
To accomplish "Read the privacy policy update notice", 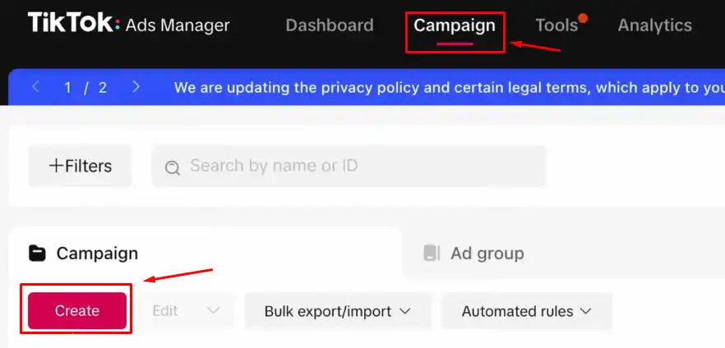I will pyautogui.click(x=449, y=87).
